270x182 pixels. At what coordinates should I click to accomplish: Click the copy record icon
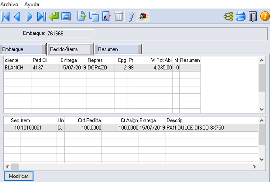94,17
